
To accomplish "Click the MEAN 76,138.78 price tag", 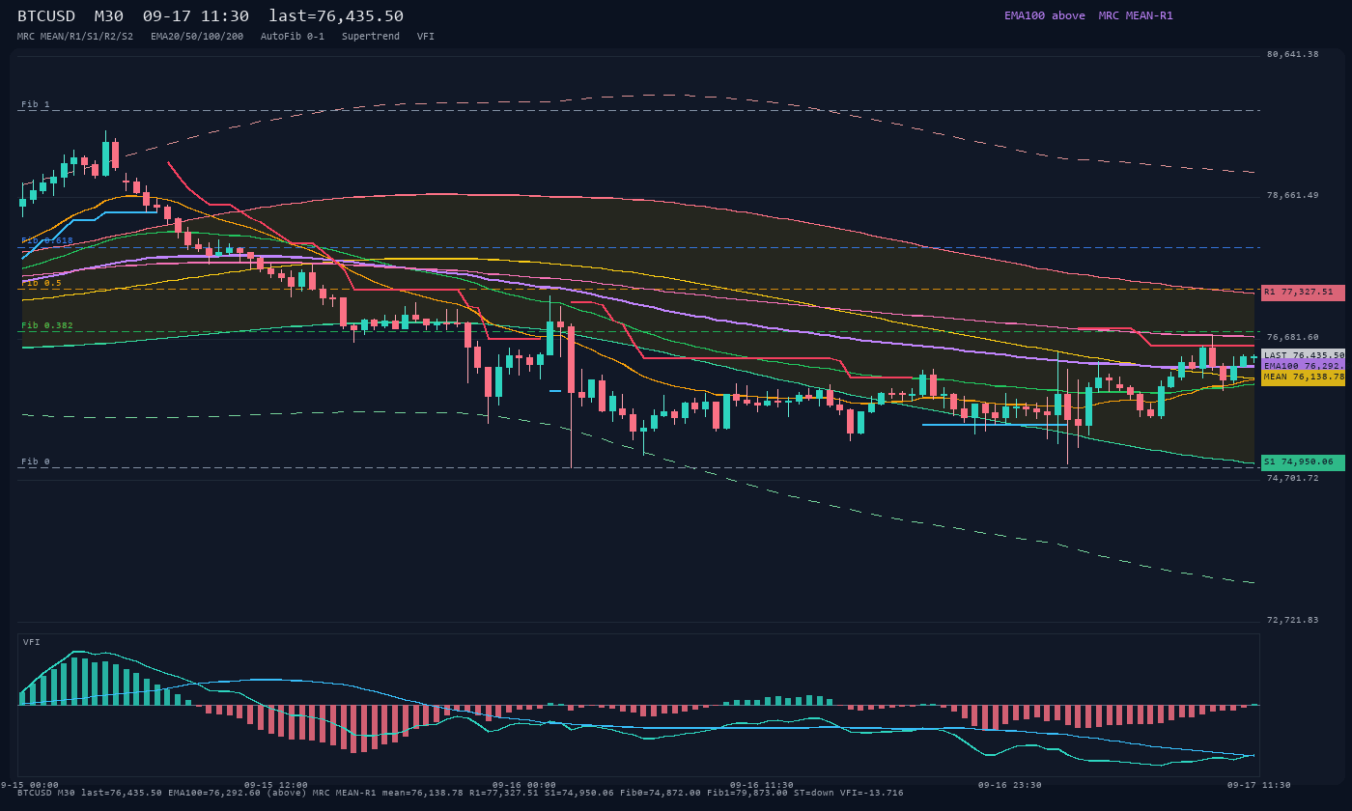I will (1303, 378).
